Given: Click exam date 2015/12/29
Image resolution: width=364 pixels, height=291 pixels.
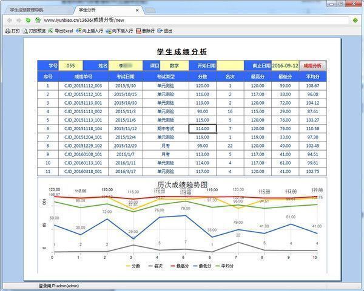Looking at the screenshot, I should 126,146.
